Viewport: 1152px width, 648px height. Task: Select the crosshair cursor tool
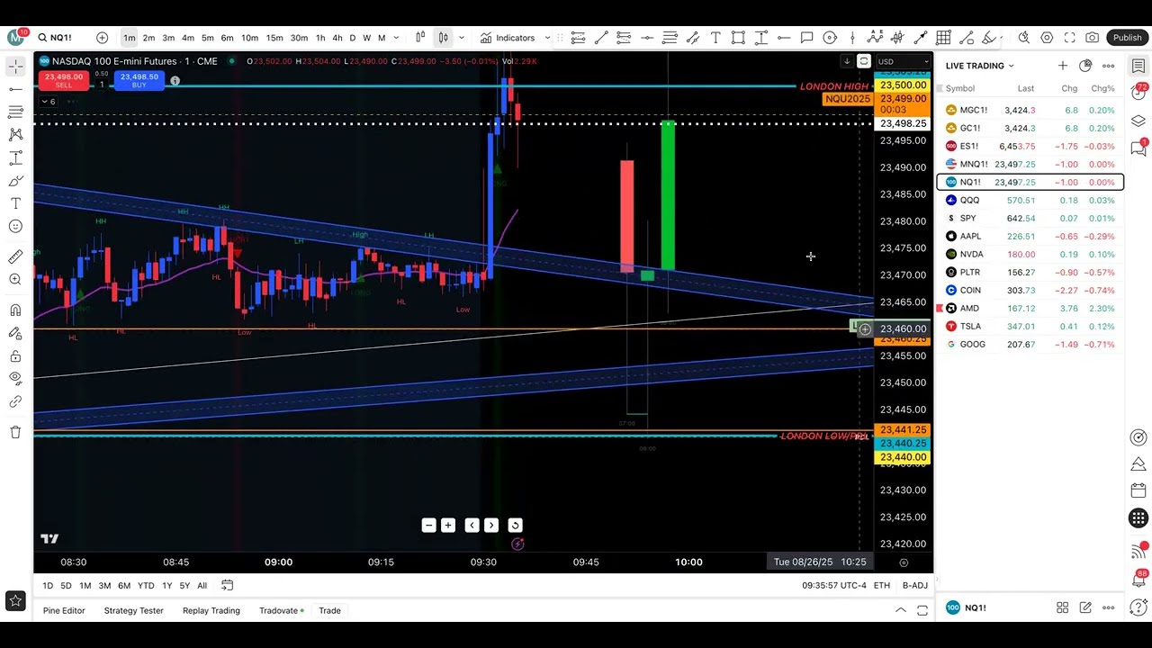click(x=15, y=67)
